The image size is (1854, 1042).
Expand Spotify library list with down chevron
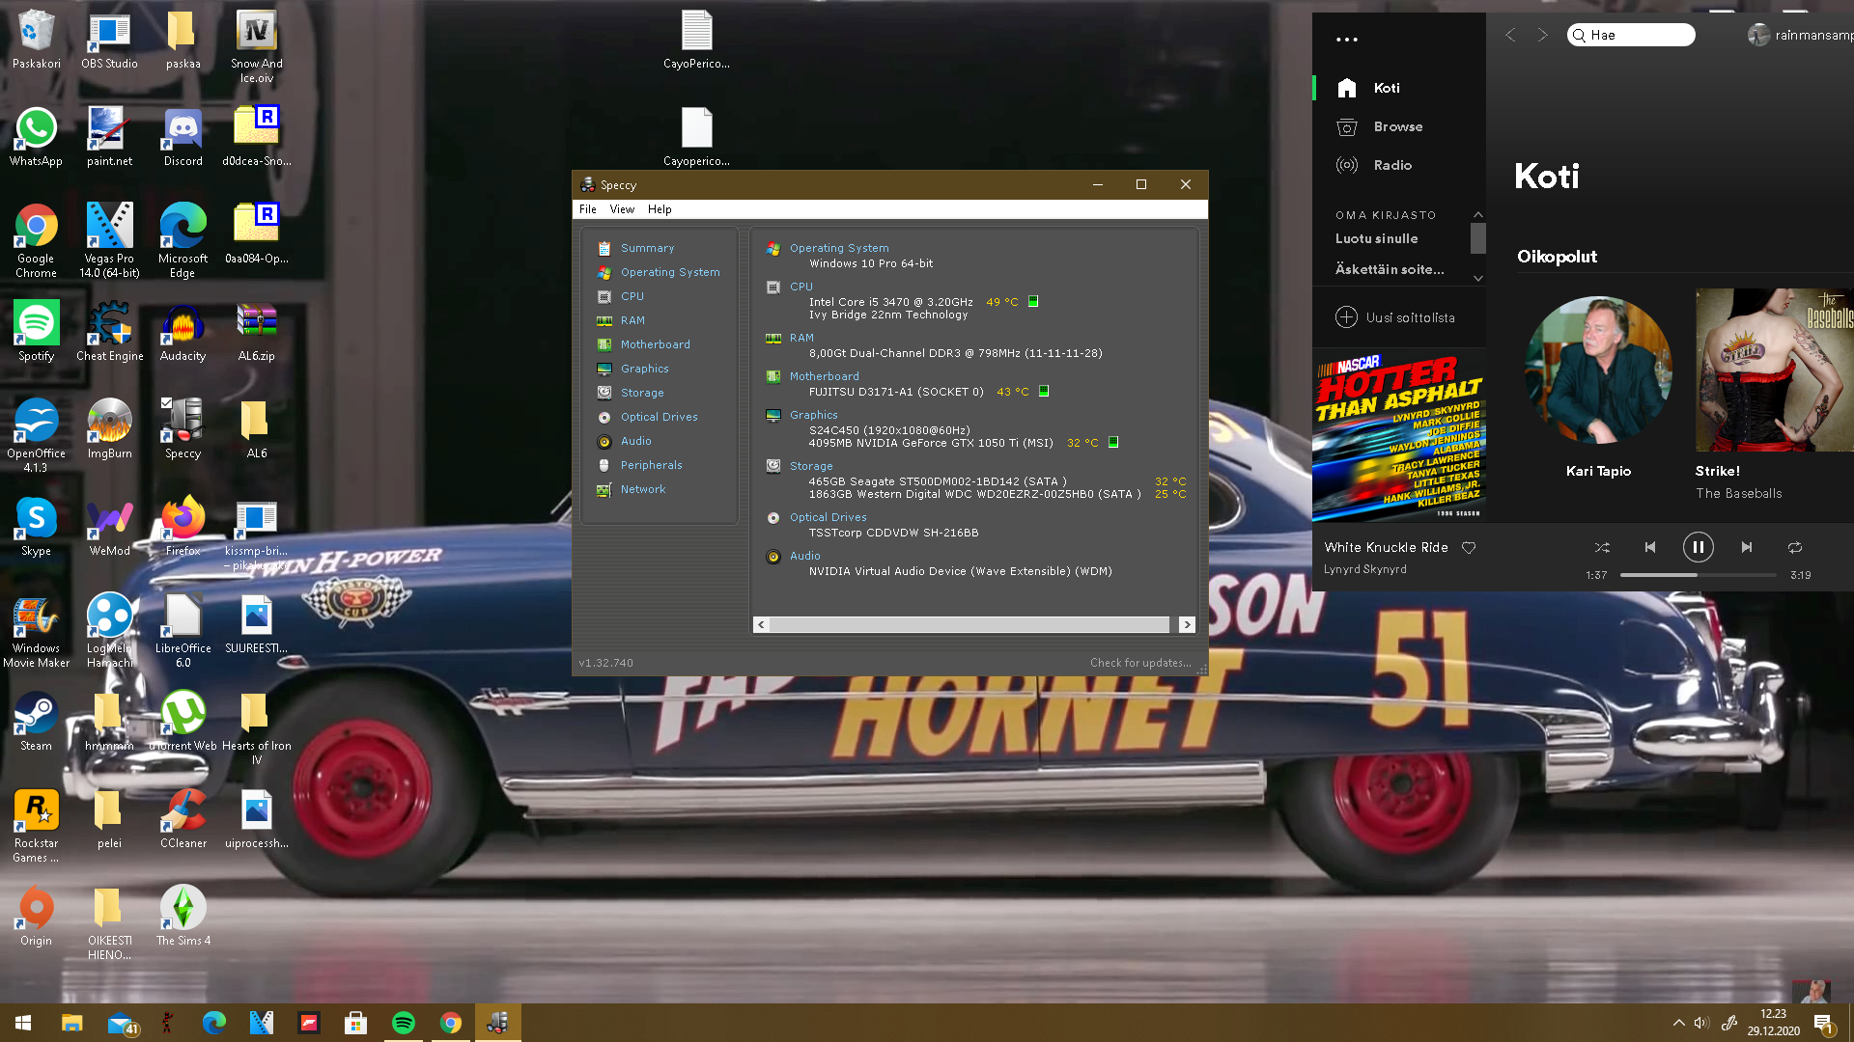1477,279
